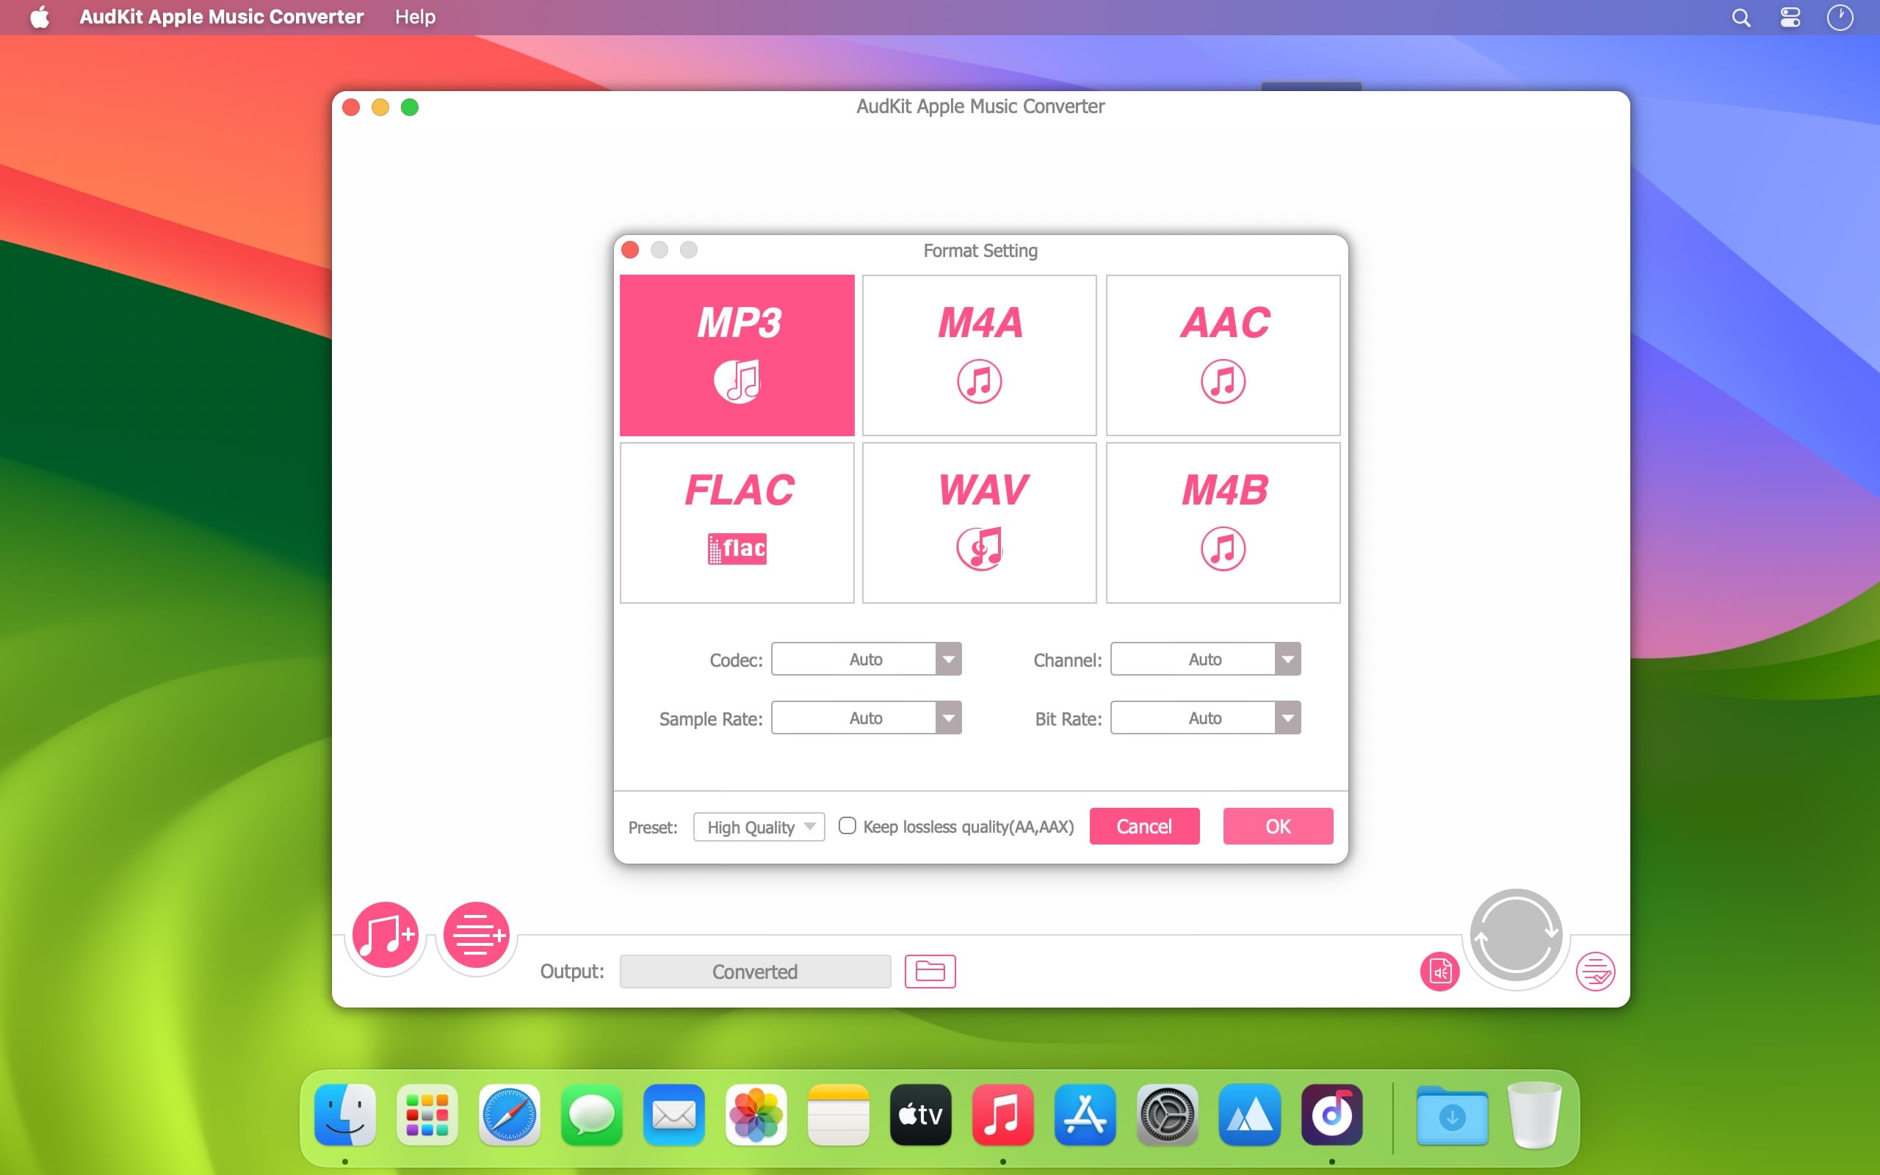This screenshot has width=1880, height=1175.
Task: Click the audio format settings icon
Action: [x=1439, y=972]
